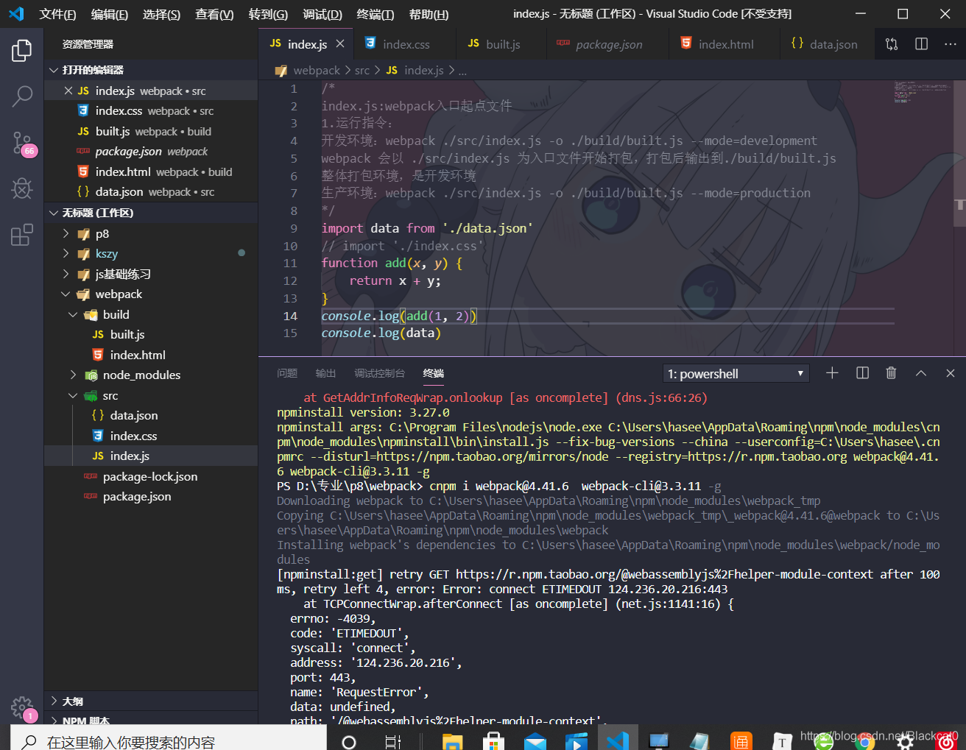Create a new terminal with the plus icon

(x=832, y=373)
